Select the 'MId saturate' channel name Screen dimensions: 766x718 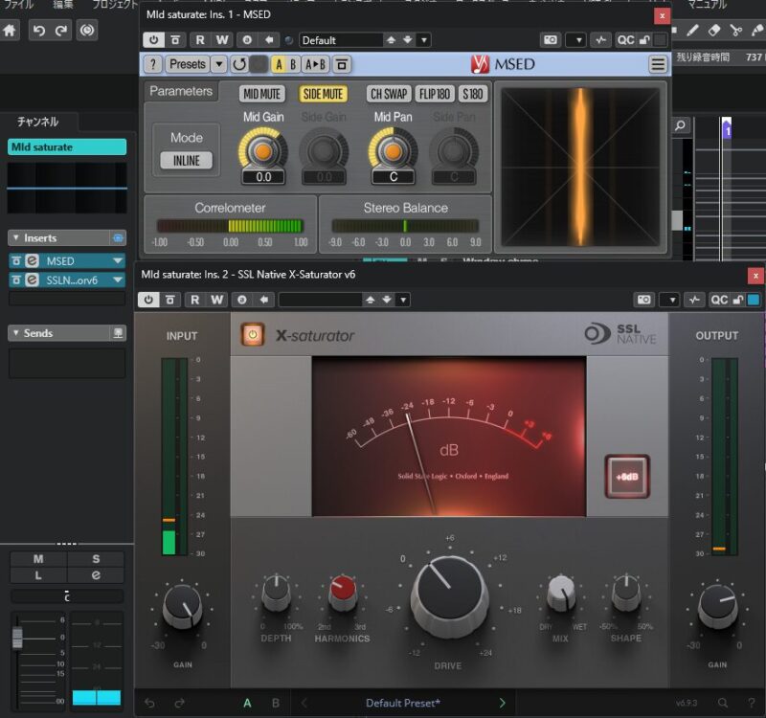click(x=67, y=147)
